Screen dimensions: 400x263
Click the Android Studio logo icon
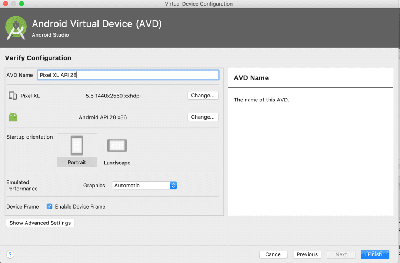pos(16,28)
